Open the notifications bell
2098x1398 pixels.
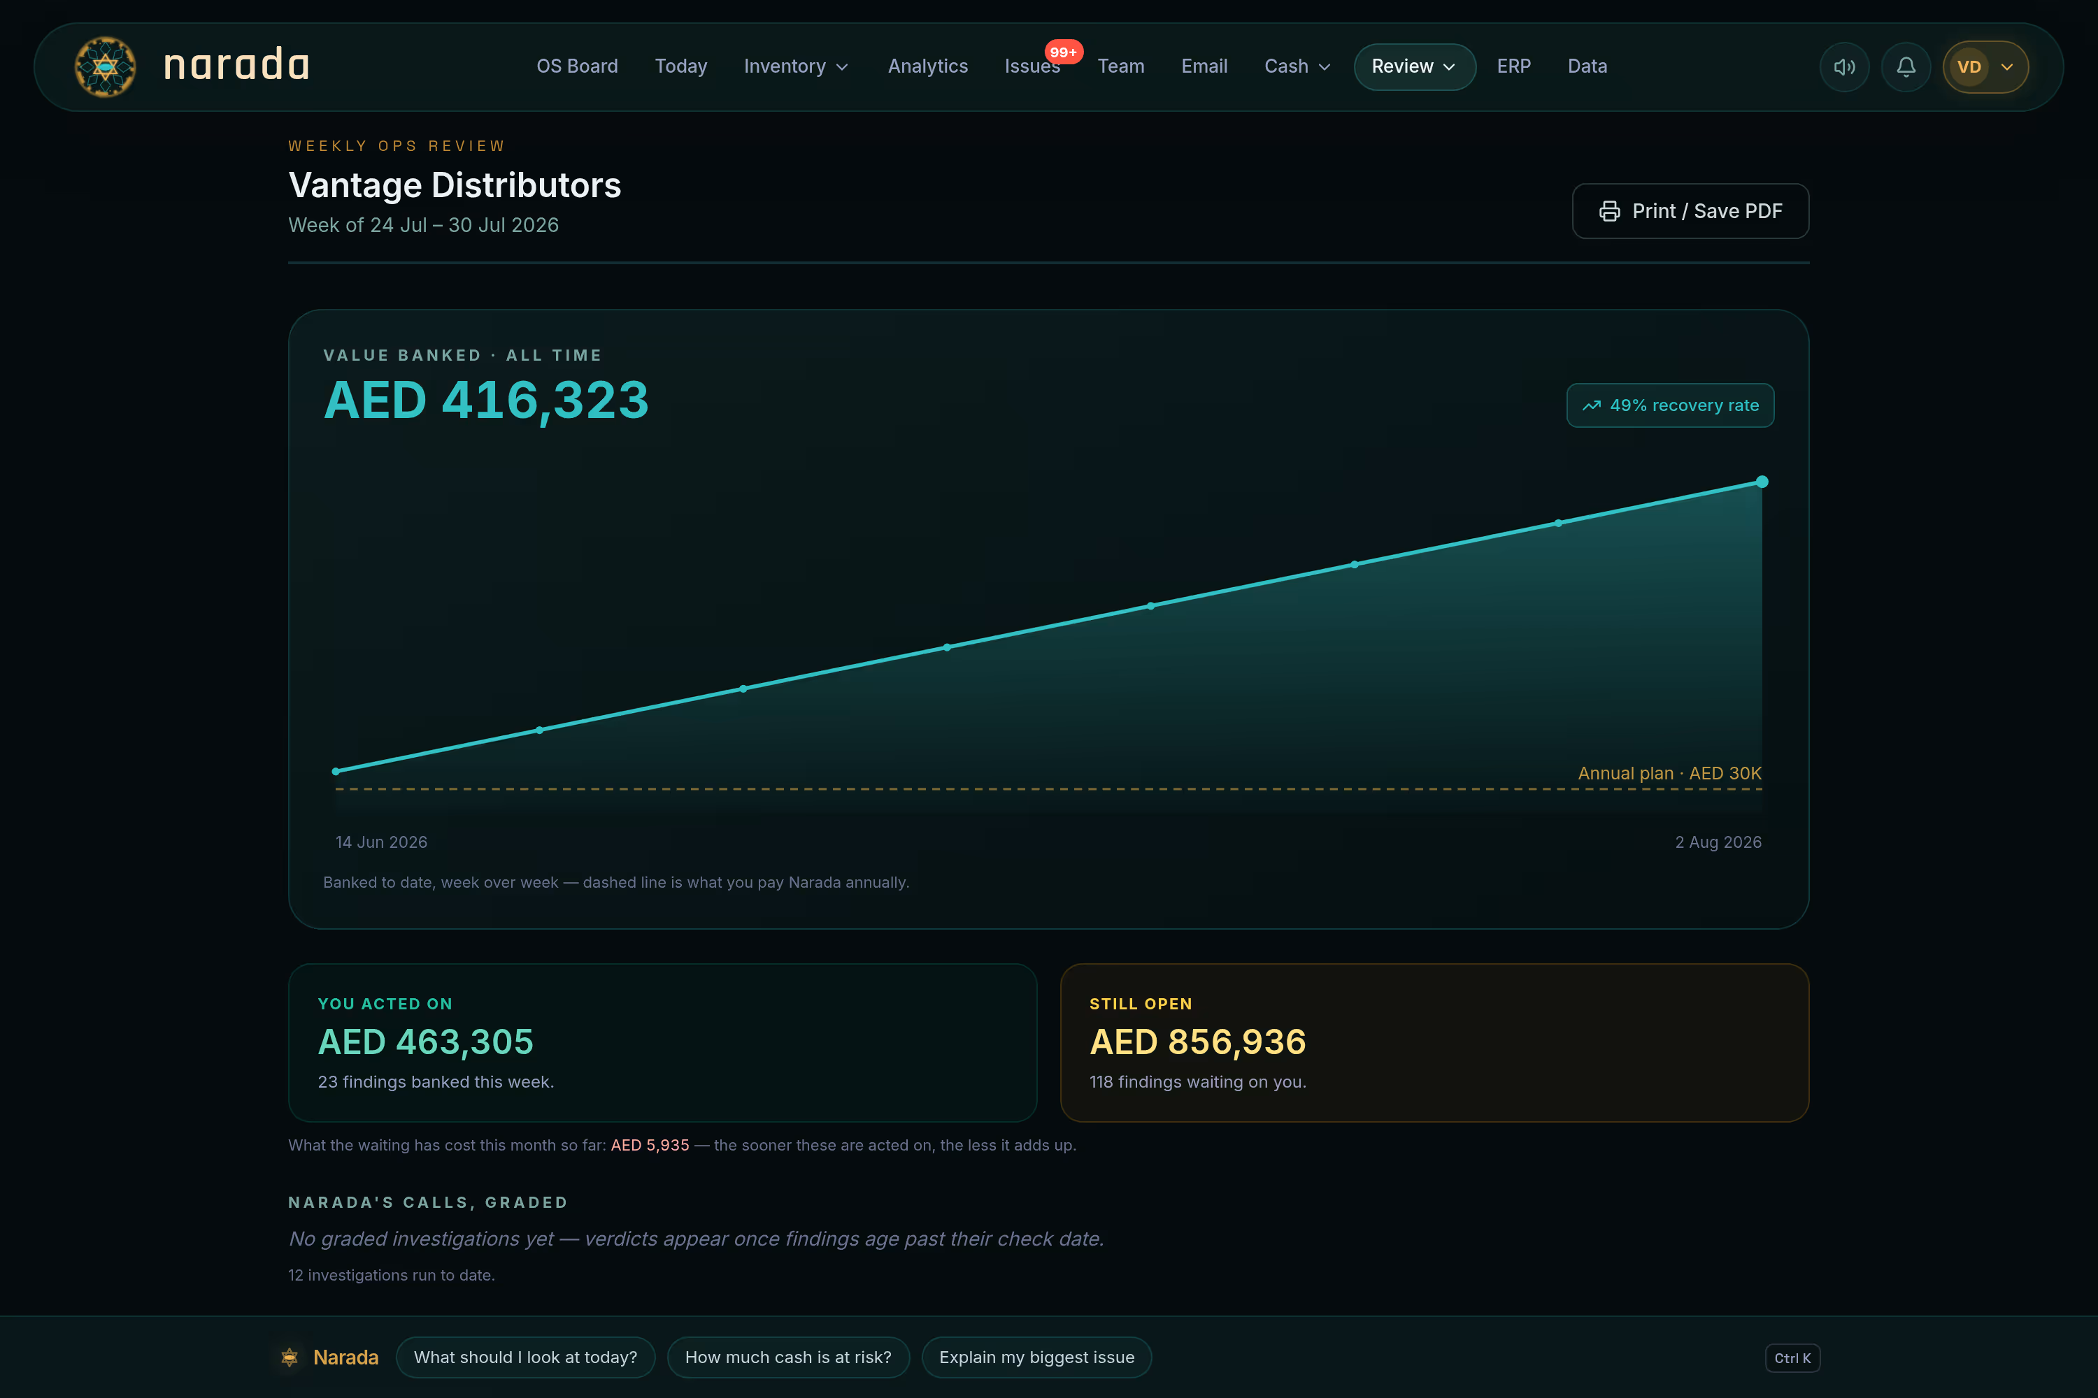tap(1905, 67)
